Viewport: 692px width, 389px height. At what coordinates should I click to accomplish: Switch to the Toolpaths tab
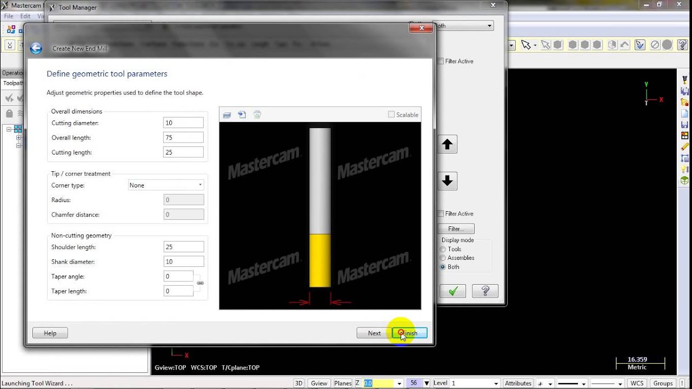point(12,83)
